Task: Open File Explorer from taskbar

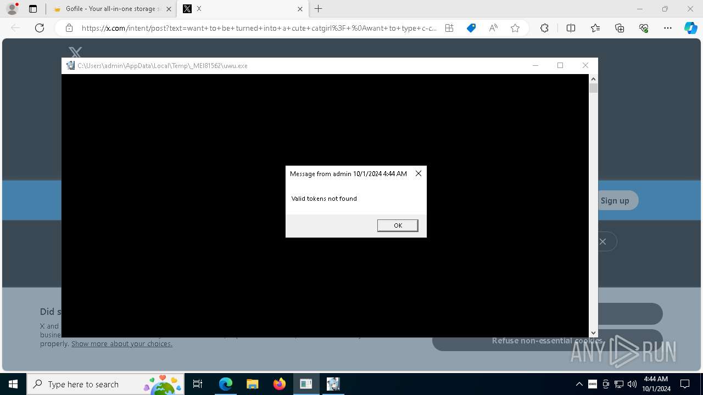Action: point(252,384)
